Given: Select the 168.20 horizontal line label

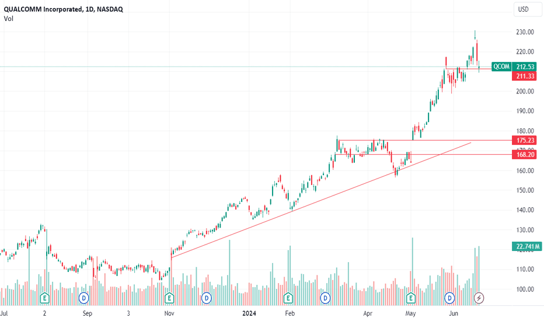Looking at the screenshot, I should tap(525, 155).
